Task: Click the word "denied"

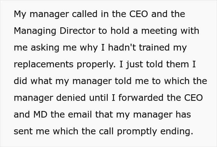Action: pos(71,98)
